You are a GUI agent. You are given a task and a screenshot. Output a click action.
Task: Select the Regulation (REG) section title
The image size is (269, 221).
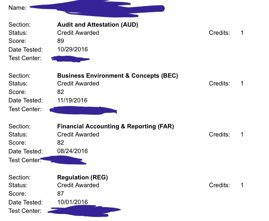(83, 177)
